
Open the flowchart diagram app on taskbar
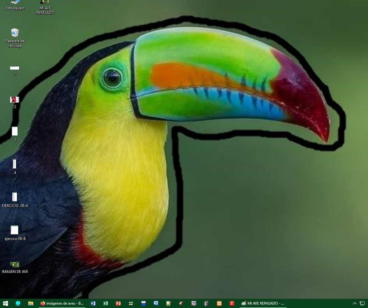(131, 303)
